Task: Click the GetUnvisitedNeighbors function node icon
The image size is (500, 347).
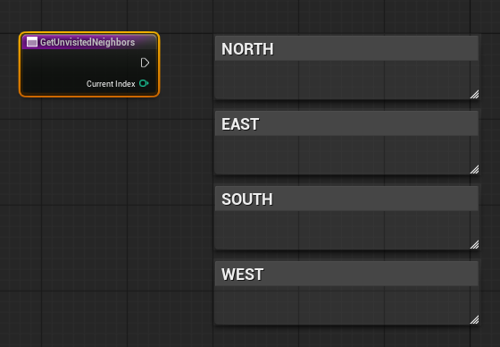Action: click(32, 42)
